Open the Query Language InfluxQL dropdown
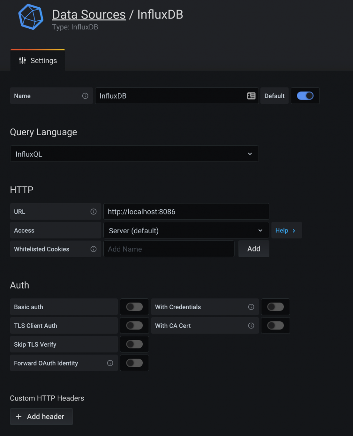Image resolution: width=353 pixels, height=436 pixels. [134, 154]
